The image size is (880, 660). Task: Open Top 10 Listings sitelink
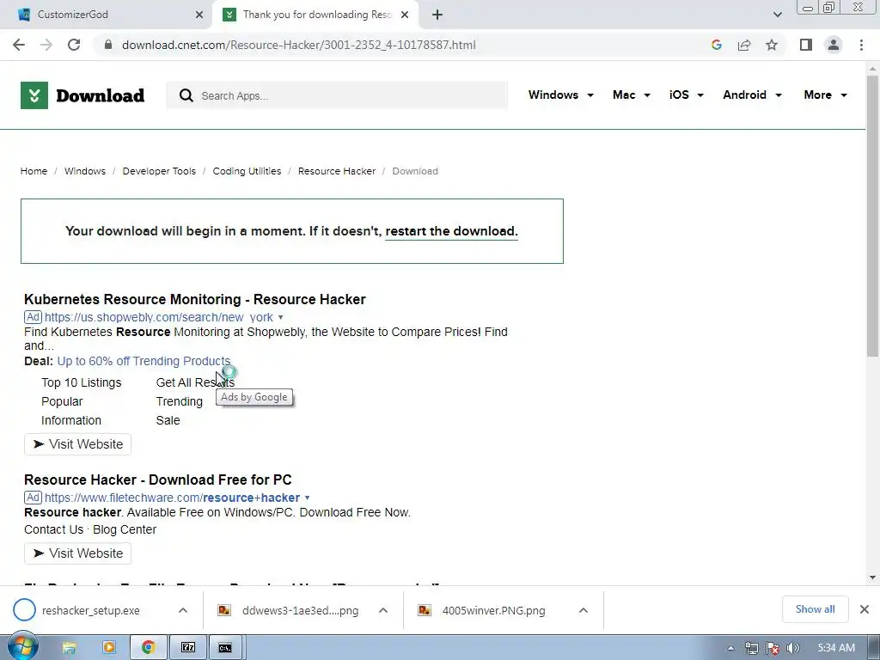point(82,382)
